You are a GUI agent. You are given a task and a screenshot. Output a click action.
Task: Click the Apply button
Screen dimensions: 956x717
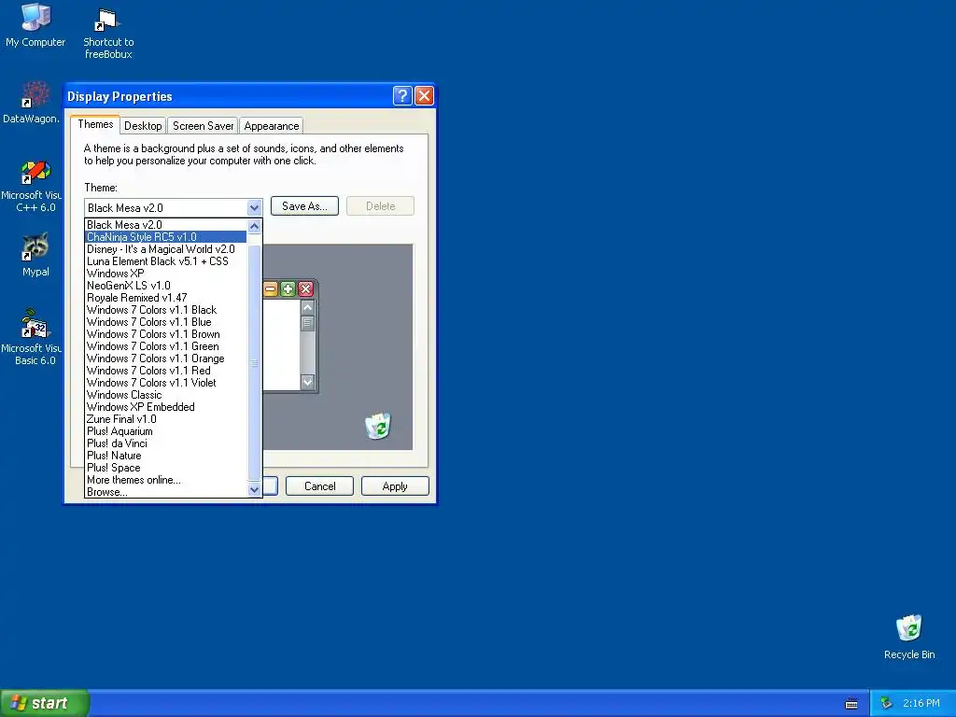395,485
